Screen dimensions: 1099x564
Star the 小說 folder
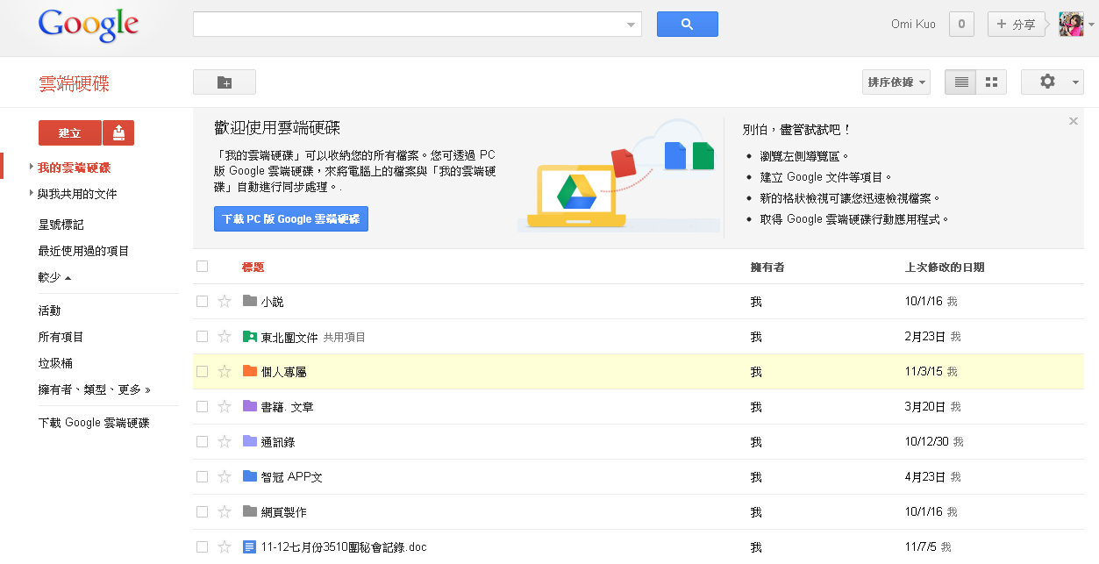pos(225,302)
